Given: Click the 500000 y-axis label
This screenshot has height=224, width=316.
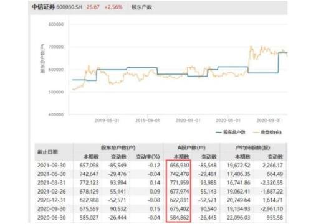Looking at the screenshot, I should tap(56, 92).
